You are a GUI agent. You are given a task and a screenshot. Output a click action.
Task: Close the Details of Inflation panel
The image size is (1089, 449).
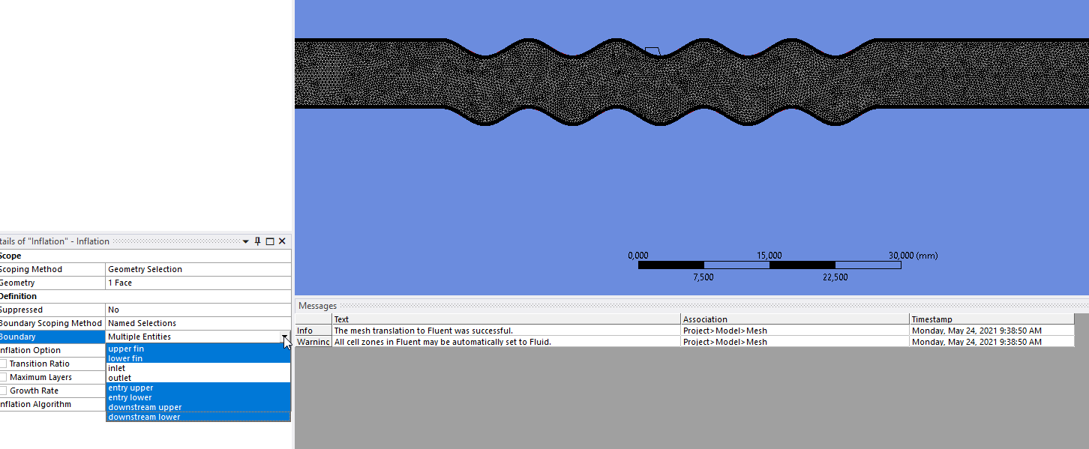(282, 241)
